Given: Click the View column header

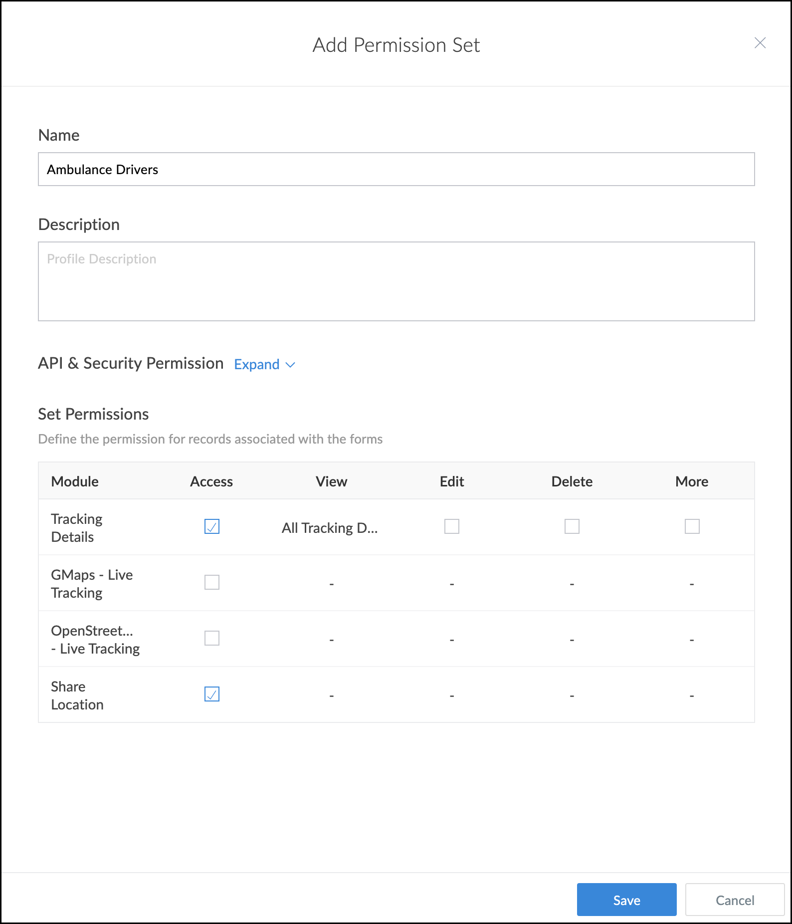Looking at the screenshot, I should (331, 481).
